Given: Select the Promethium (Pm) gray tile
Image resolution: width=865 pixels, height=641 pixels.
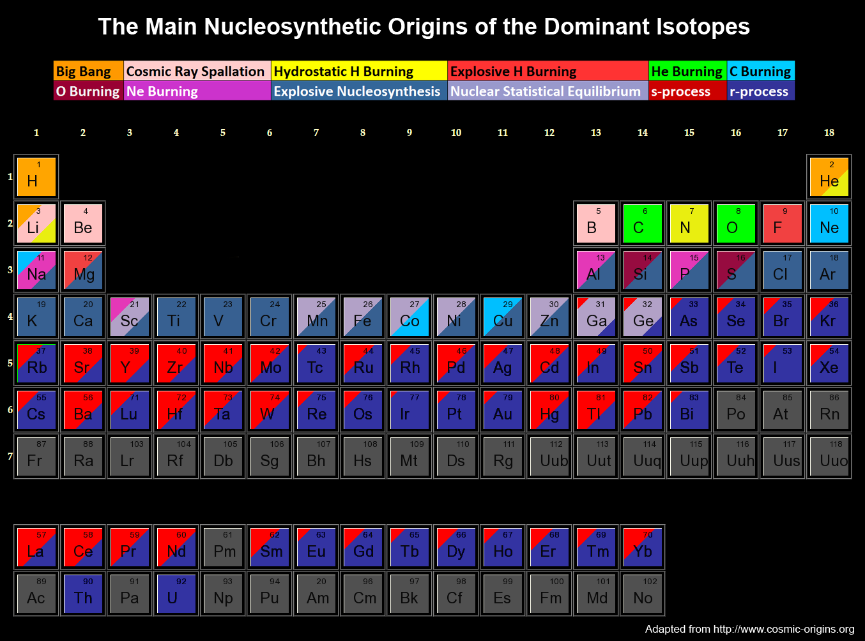Looking at the screenshot, I should pos(223,547).
